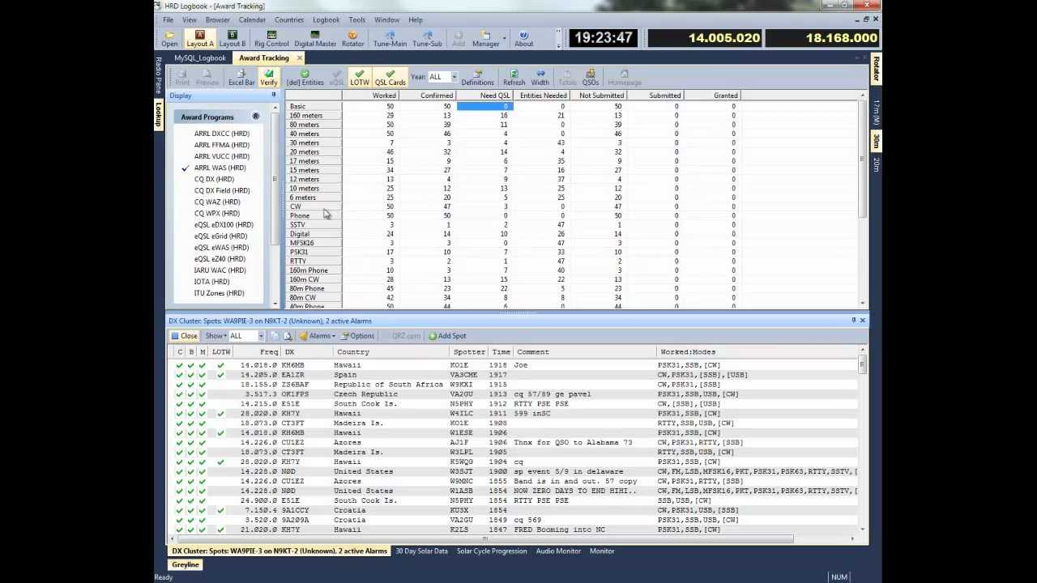Click Tune-Sub icon
The height and width of the screenshot is (583, 1037).
point(427,39)
